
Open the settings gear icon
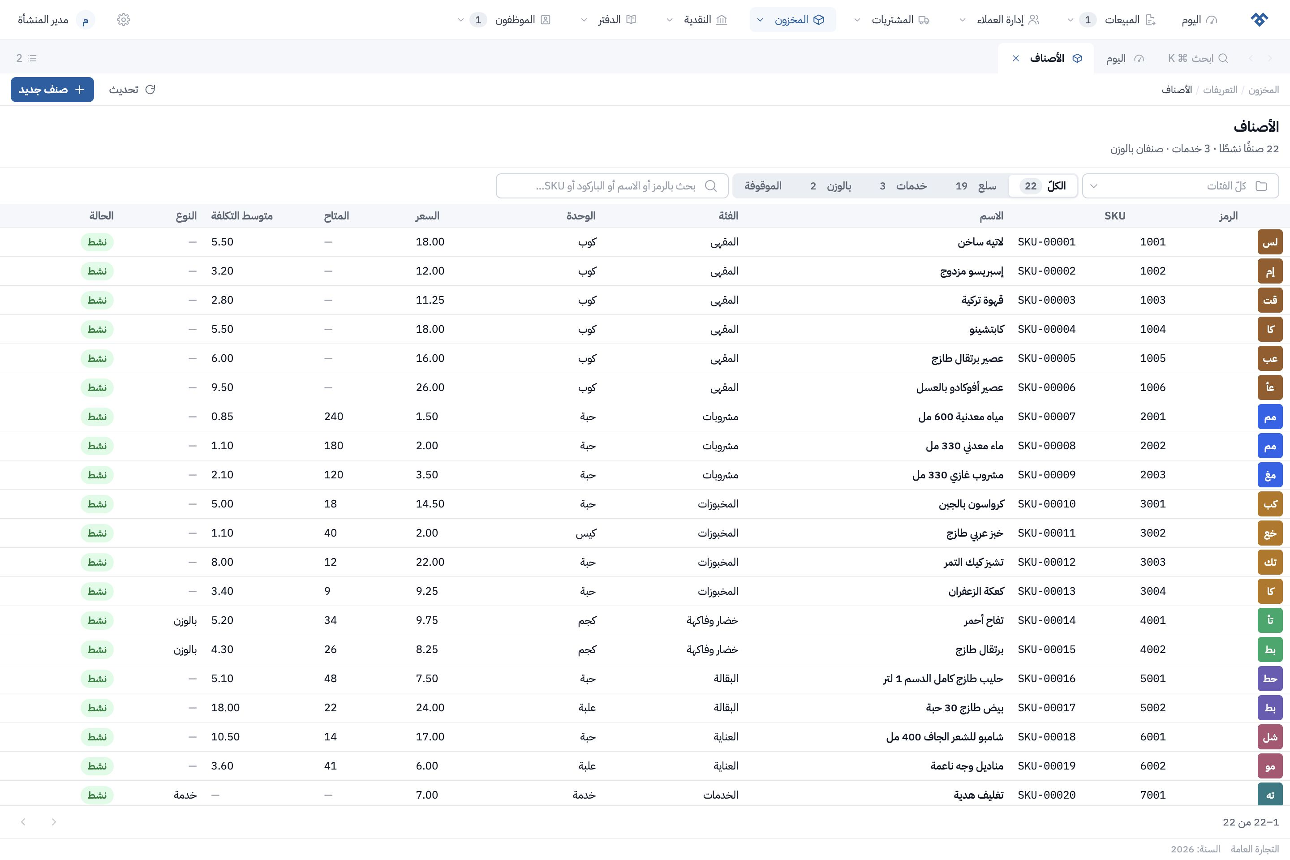[x=124, y=20]
